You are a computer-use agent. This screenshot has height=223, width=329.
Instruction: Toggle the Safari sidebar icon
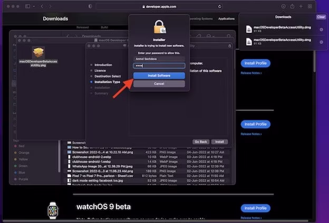(28, 6)
